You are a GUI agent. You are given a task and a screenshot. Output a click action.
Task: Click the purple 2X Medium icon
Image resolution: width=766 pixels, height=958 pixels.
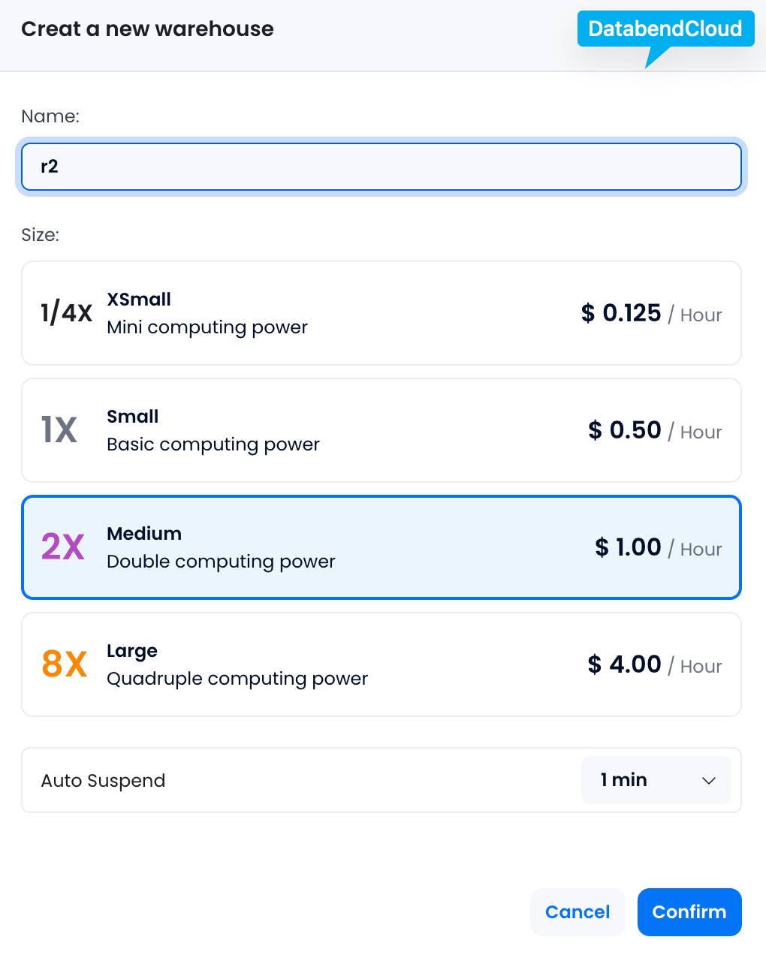(x=62, y=547)
